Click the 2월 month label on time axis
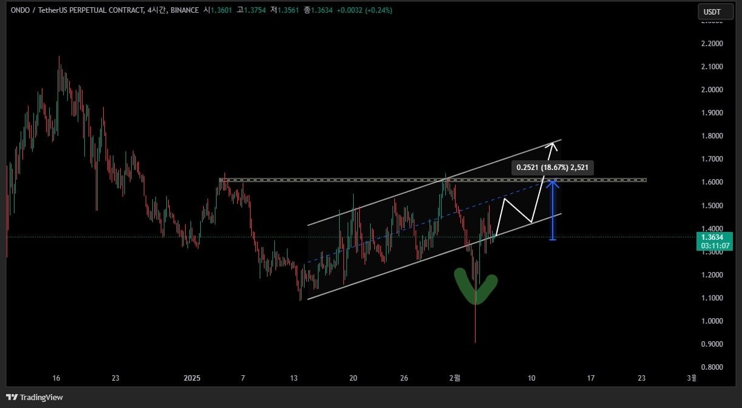742x408 pixels. [x=455, y=378]
